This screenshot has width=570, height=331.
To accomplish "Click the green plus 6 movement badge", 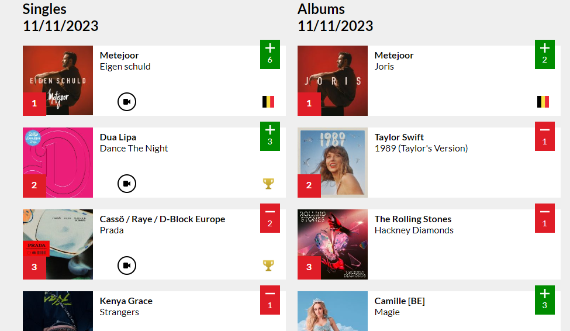I will pyautogui.click(x=270, y=54).
